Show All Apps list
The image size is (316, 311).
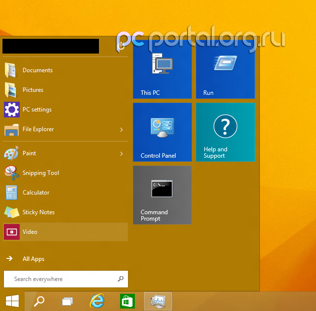pyautogui.click(x=33, y=259)
